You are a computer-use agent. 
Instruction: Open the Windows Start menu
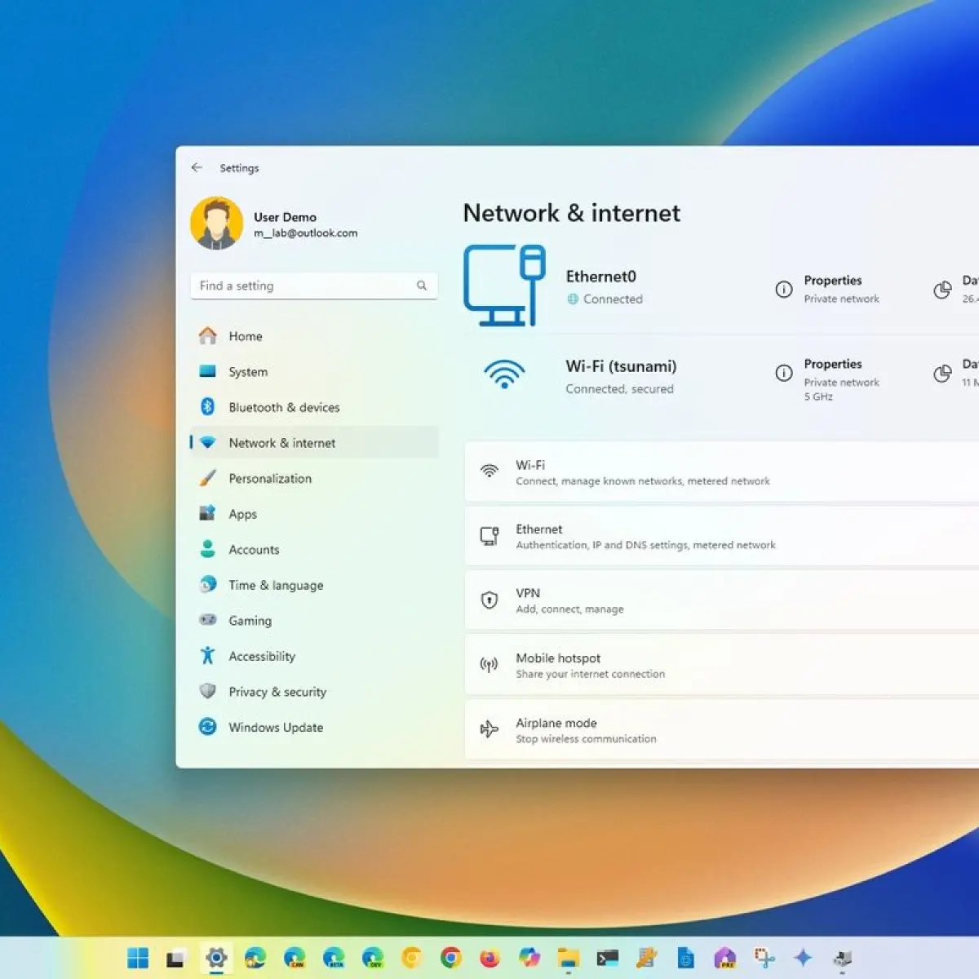tap(138, 958)
